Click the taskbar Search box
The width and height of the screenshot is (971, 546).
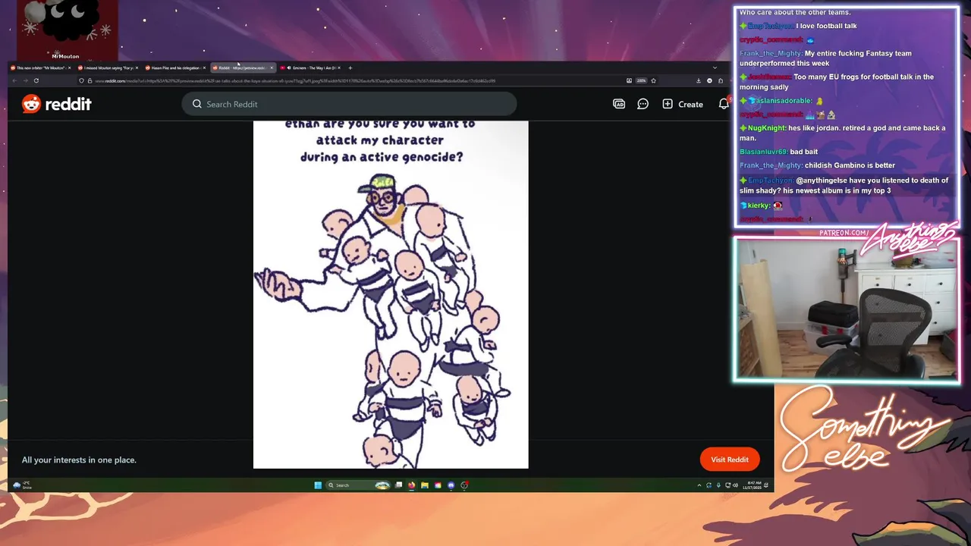358,485
